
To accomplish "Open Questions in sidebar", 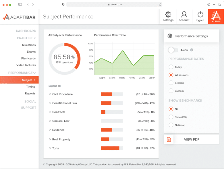I will [29, 45].
